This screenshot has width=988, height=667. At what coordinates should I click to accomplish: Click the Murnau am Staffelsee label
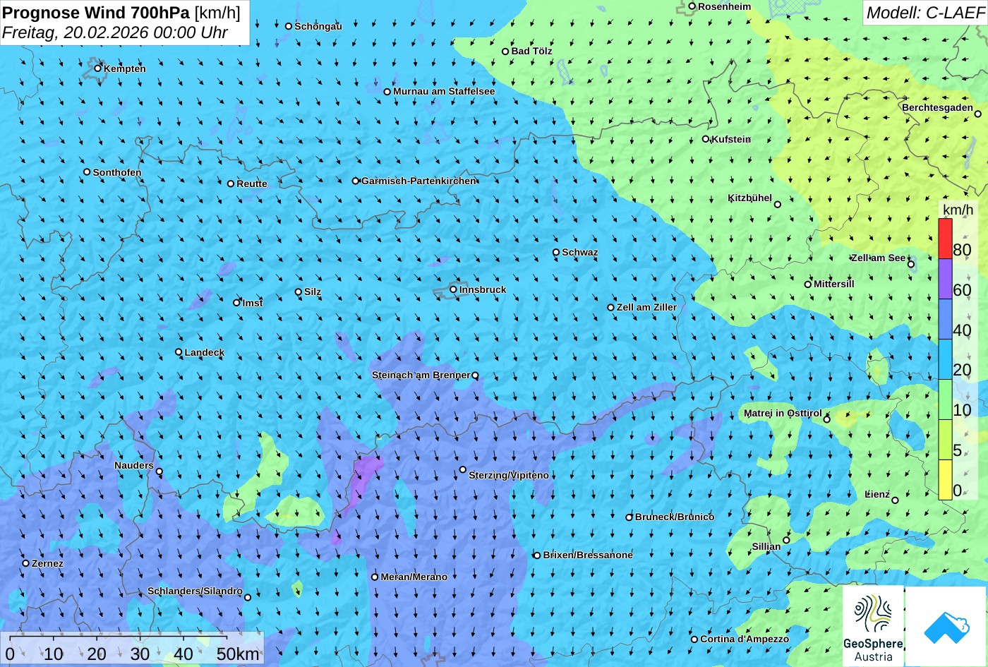[x=444, y=91]
